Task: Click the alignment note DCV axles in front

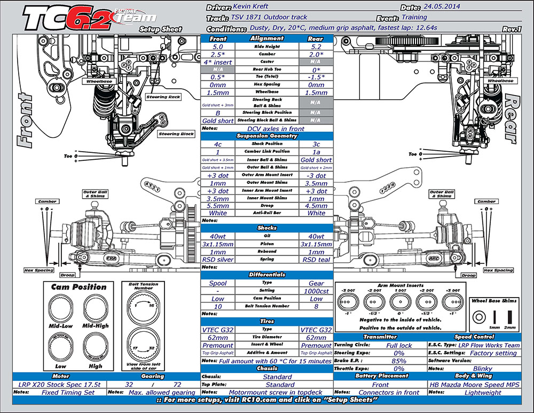Action: coord(276,129)
